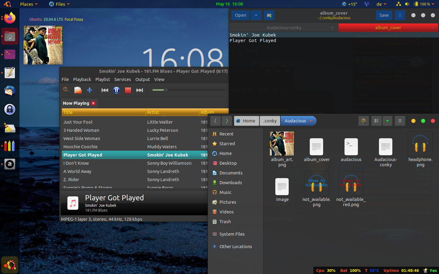The width and height of the screenshot is (439, 274).
Task: Jump to Home in the Files path bar
Action: [x=246, y=121]
